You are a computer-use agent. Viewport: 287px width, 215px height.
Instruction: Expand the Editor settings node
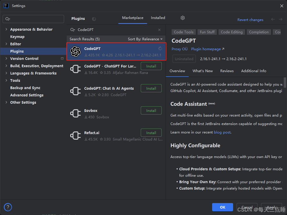click(x=6, y=44)
